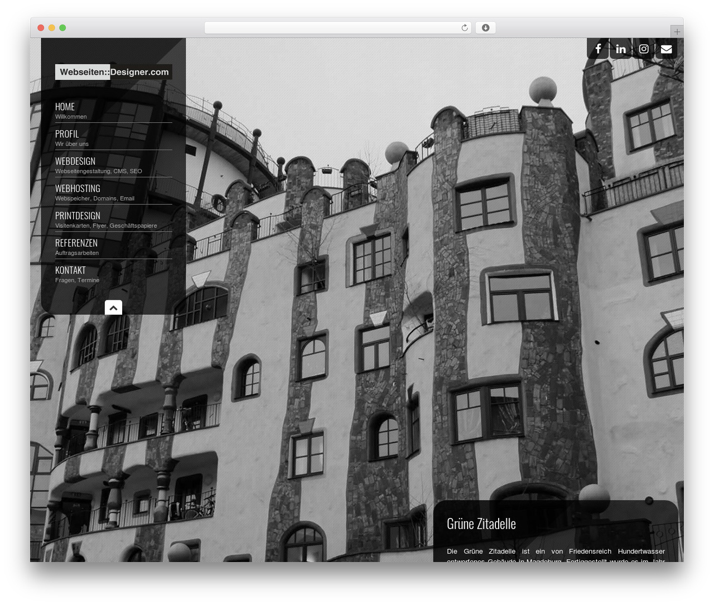Maximize the window using the green button

(x=62, y=28)
